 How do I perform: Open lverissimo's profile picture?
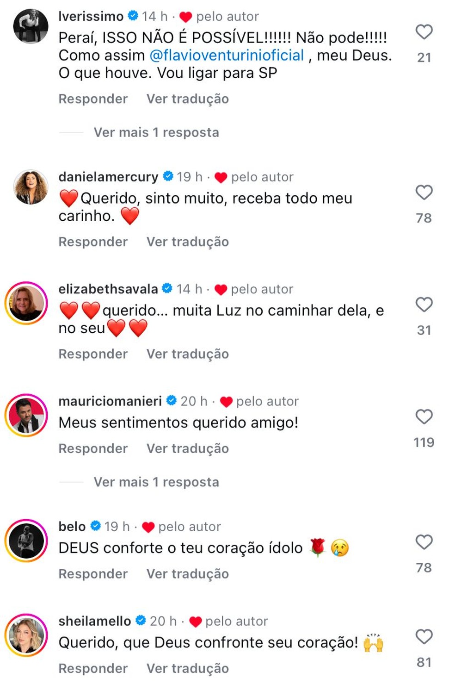point(31,25)
